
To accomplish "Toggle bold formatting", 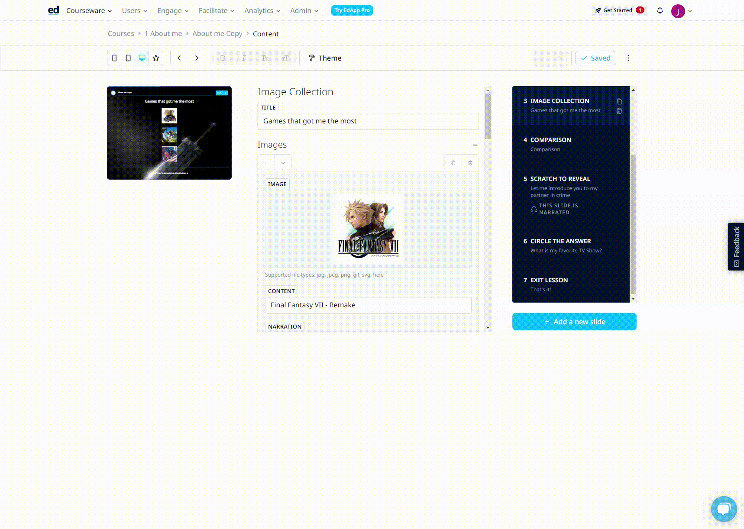I will [x=223, y=58].
